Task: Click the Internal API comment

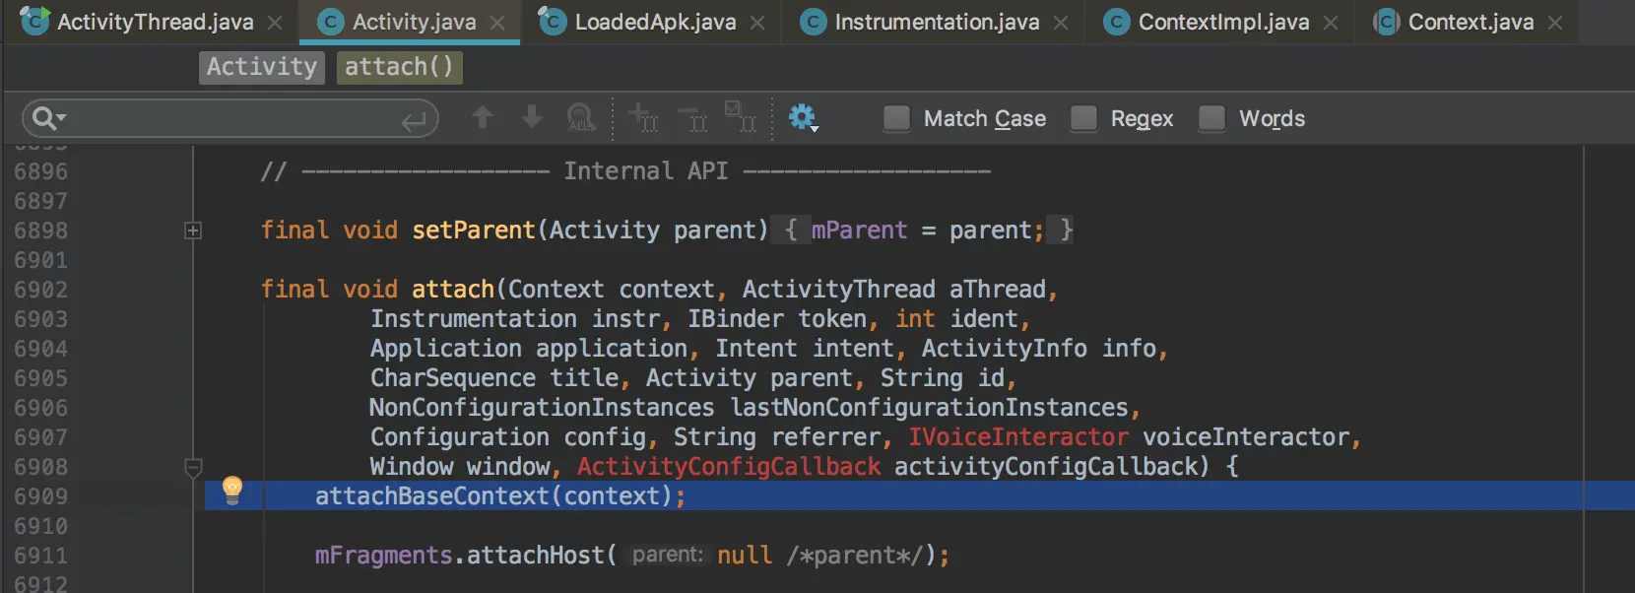Action: 625,171
